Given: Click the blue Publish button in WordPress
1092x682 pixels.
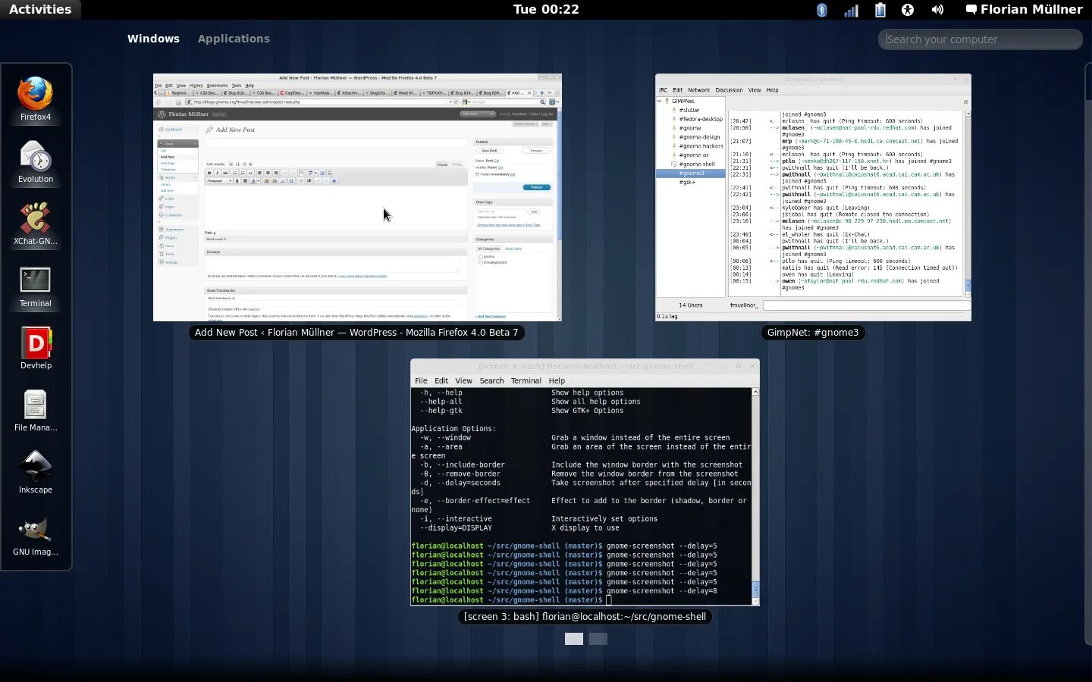Looking at the screenshot, I should coord(536,187).
